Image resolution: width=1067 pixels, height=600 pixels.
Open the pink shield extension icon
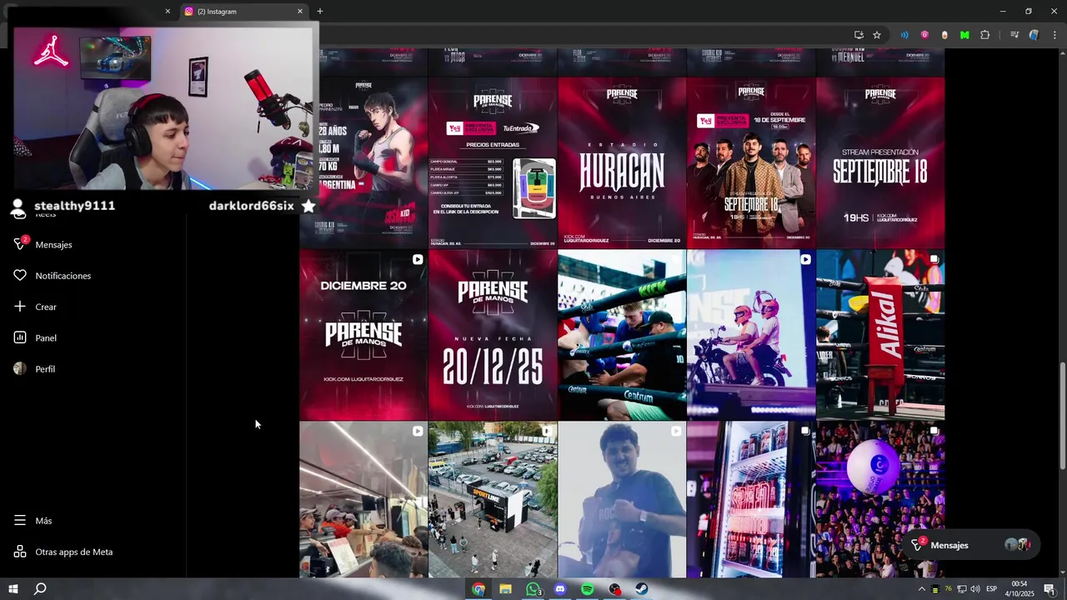point(924,35)
